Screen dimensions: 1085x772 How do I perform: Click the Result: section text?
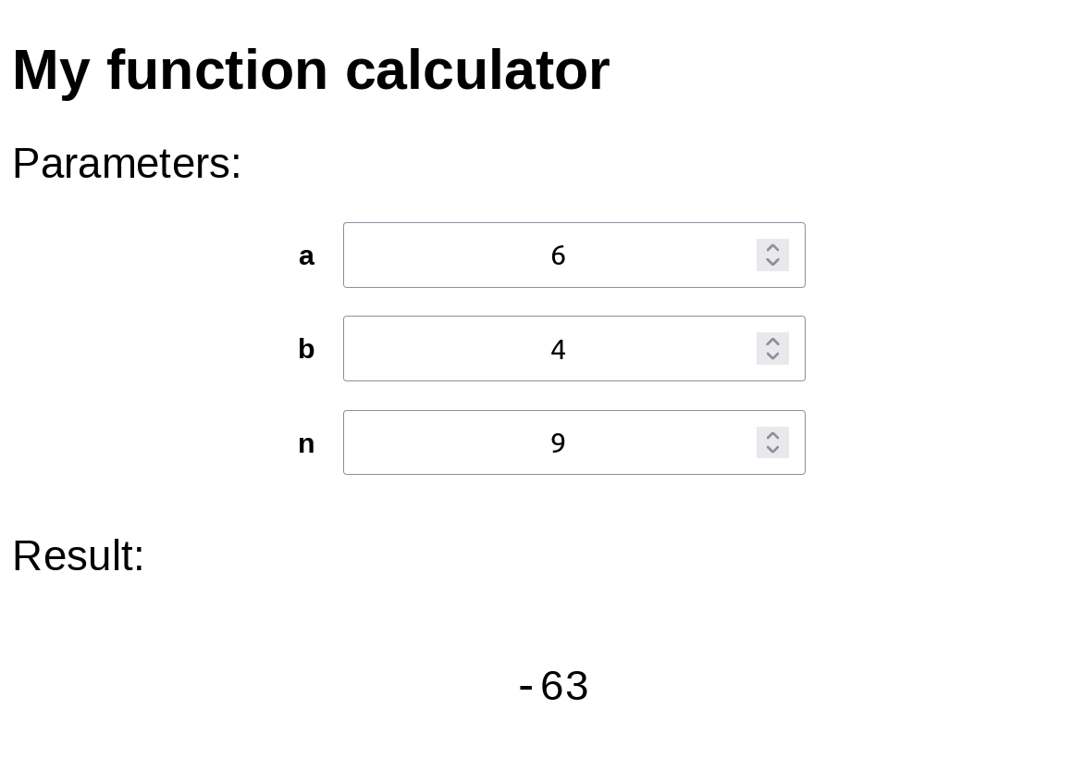[x=79, y=556]
